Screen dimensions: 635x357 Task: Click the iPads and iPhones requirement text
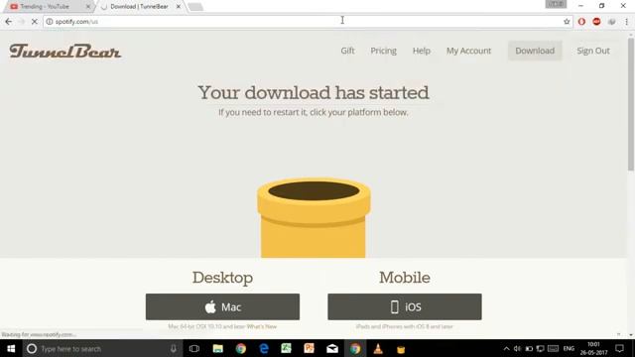coord(404,326)
